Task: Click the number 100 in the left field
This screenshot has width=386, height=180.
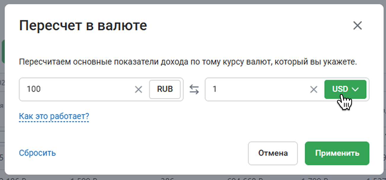Action: [x=33, y=89]
